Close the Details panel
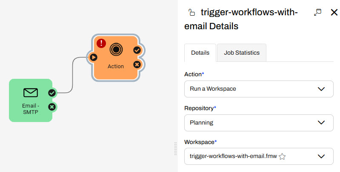This screenshot has height=172, width=340. pos(334,12)
